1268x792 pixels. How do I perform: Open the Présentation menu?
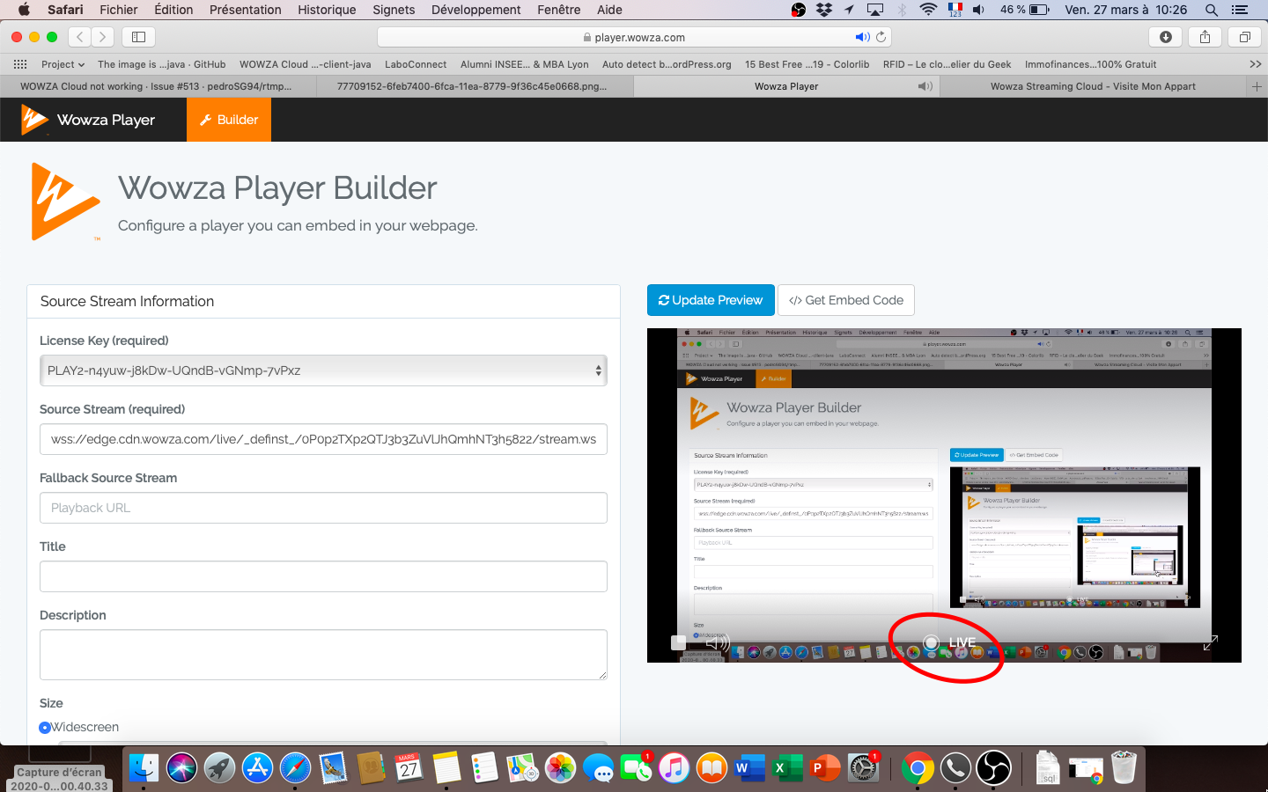(x=246, y=10)
